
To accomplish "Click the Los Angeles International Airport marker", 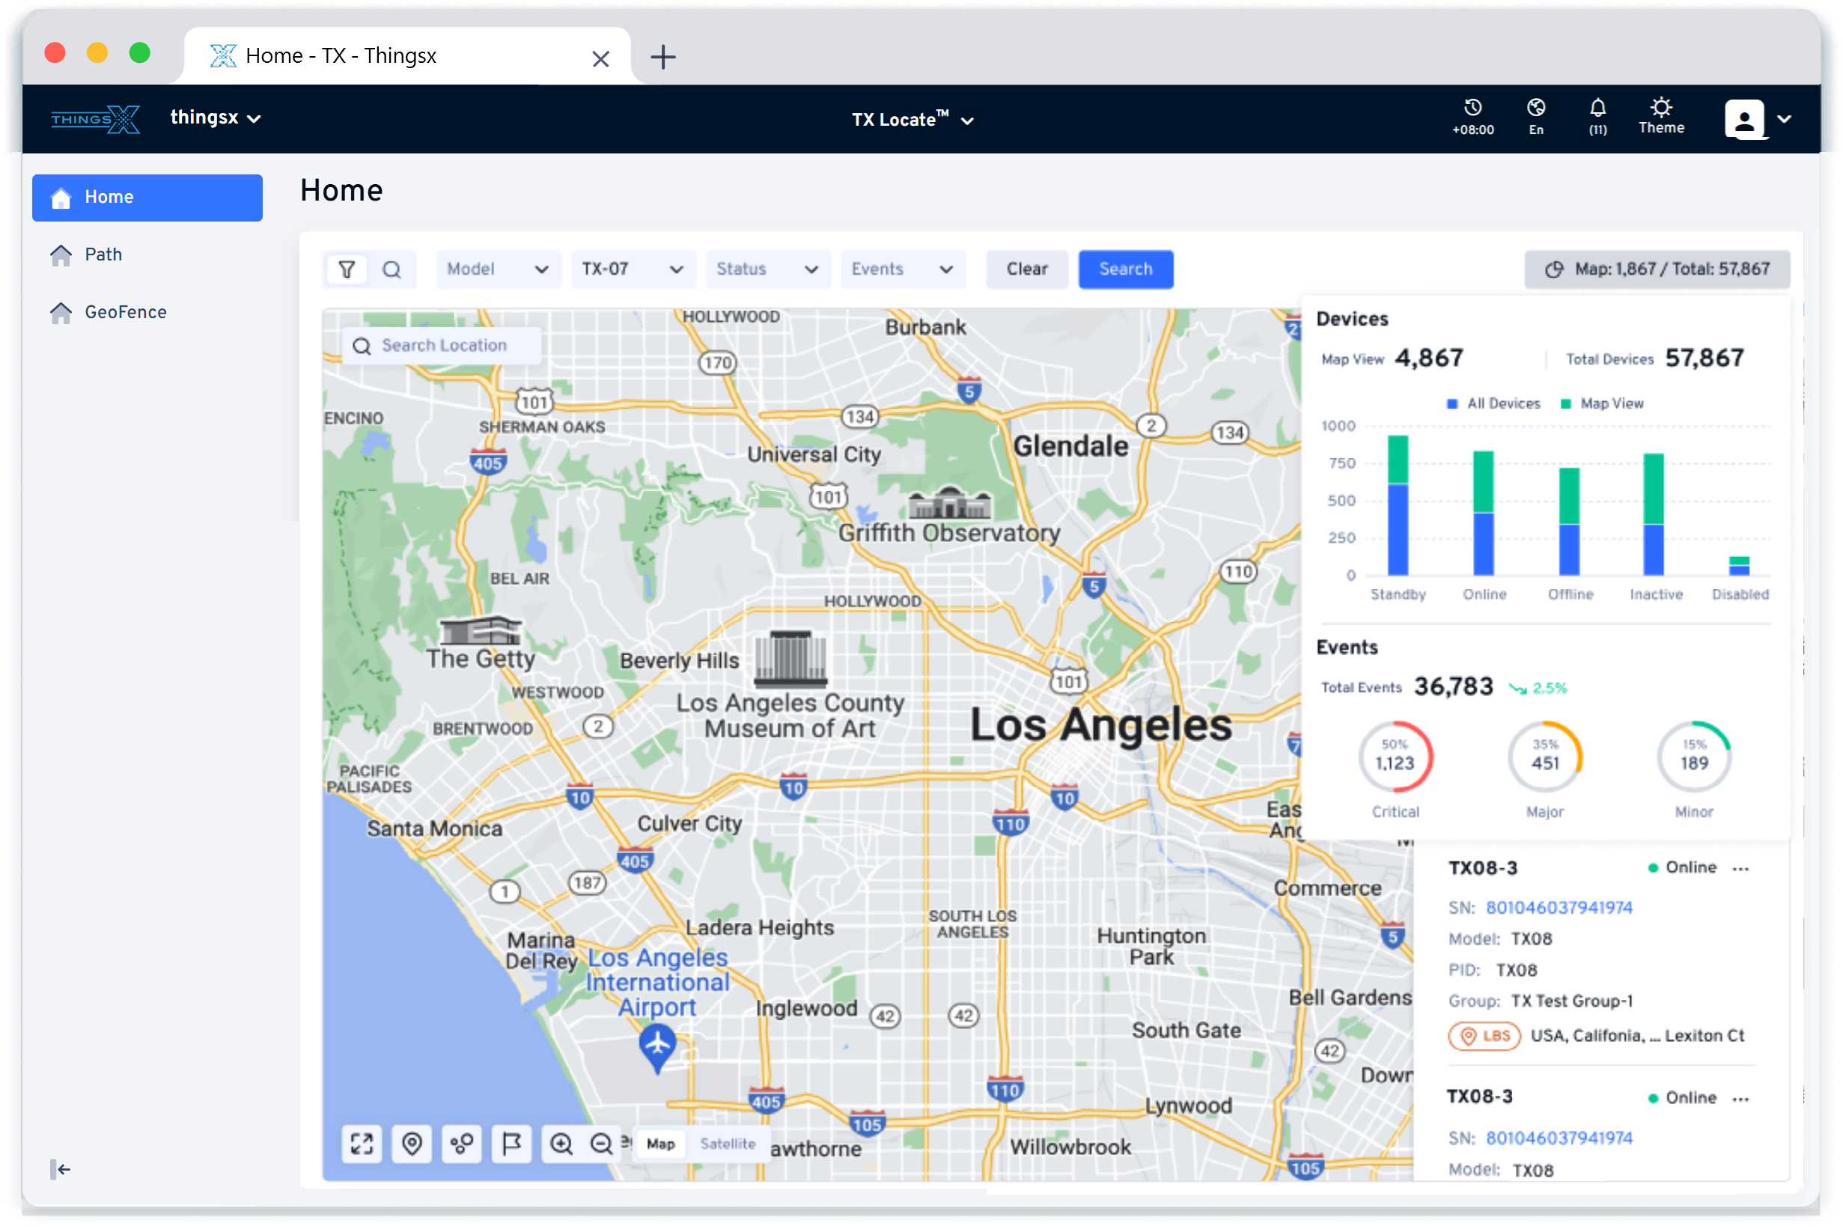I will tap(658, 1049).
